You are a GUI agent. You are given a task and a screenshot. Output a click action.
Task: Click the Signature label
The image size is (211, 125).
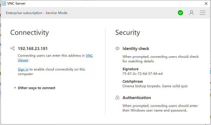coord(130,69)
